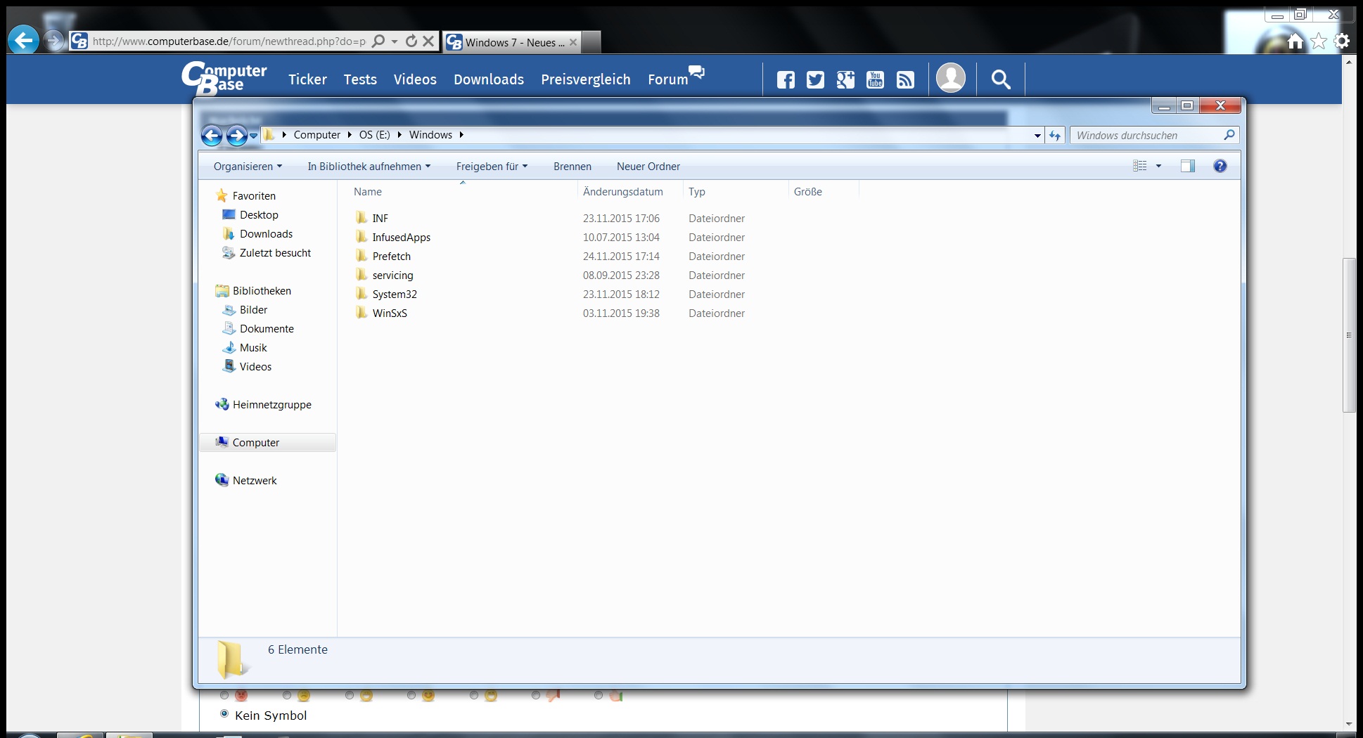
Task: Expand the arrow after Computer in breadcrumb
Action: [x=350, y=135]
